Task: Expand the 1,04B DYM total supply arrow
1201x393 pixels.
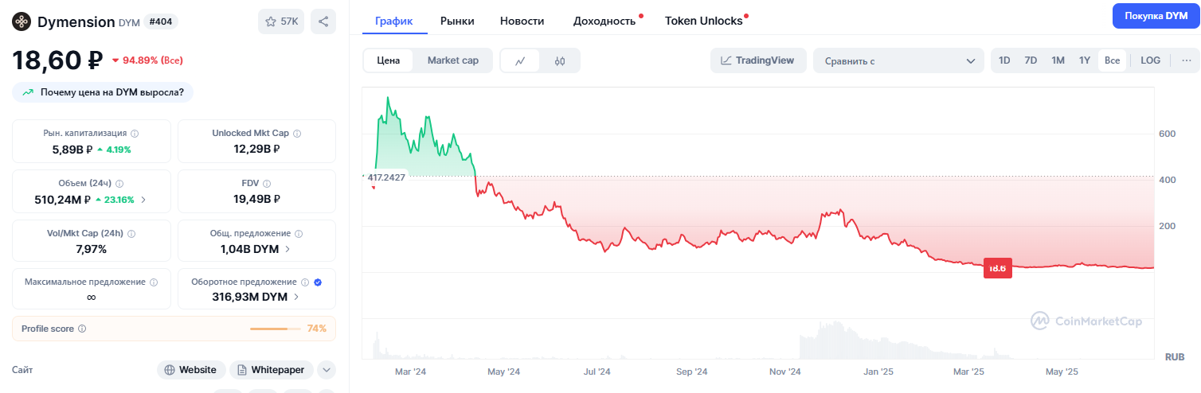Action: pyautogui.click(x=288, y=249)
